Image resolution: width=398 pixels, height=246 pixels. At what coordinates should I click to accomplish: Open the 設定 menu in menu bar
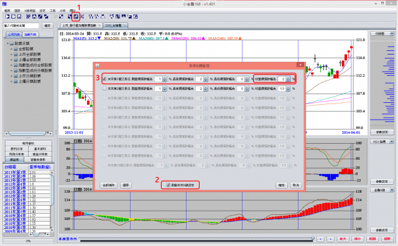(42, 11)
